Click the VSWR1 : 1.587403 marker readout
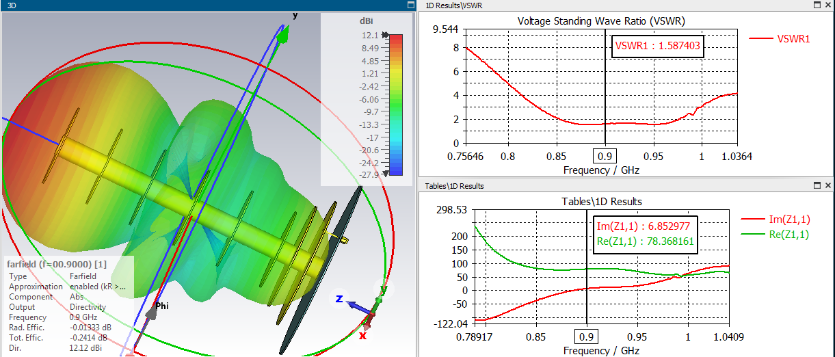 click(657, 46)
